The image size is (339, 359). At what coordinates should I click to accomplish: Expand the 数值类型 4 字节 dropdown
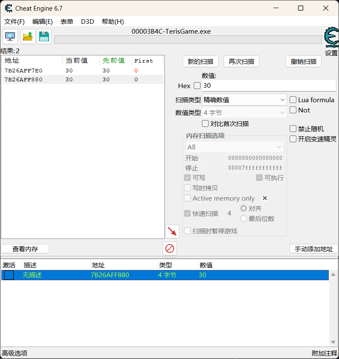(244, 112)
